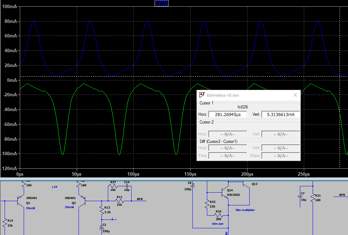Click the Vbe multiplier schematic label

[245, 210]
